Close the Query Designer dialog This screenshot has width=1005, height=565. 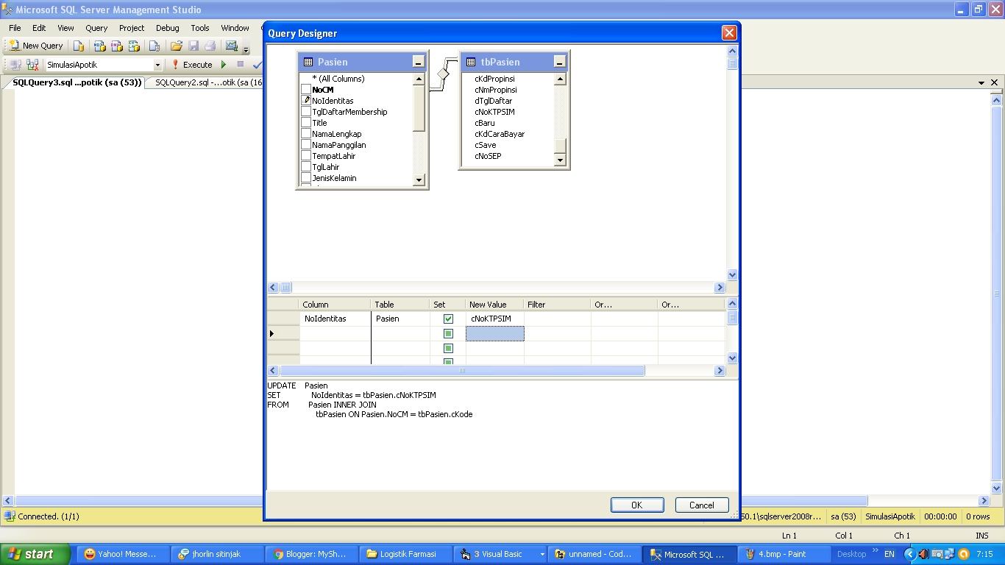(x=729, y=33)
